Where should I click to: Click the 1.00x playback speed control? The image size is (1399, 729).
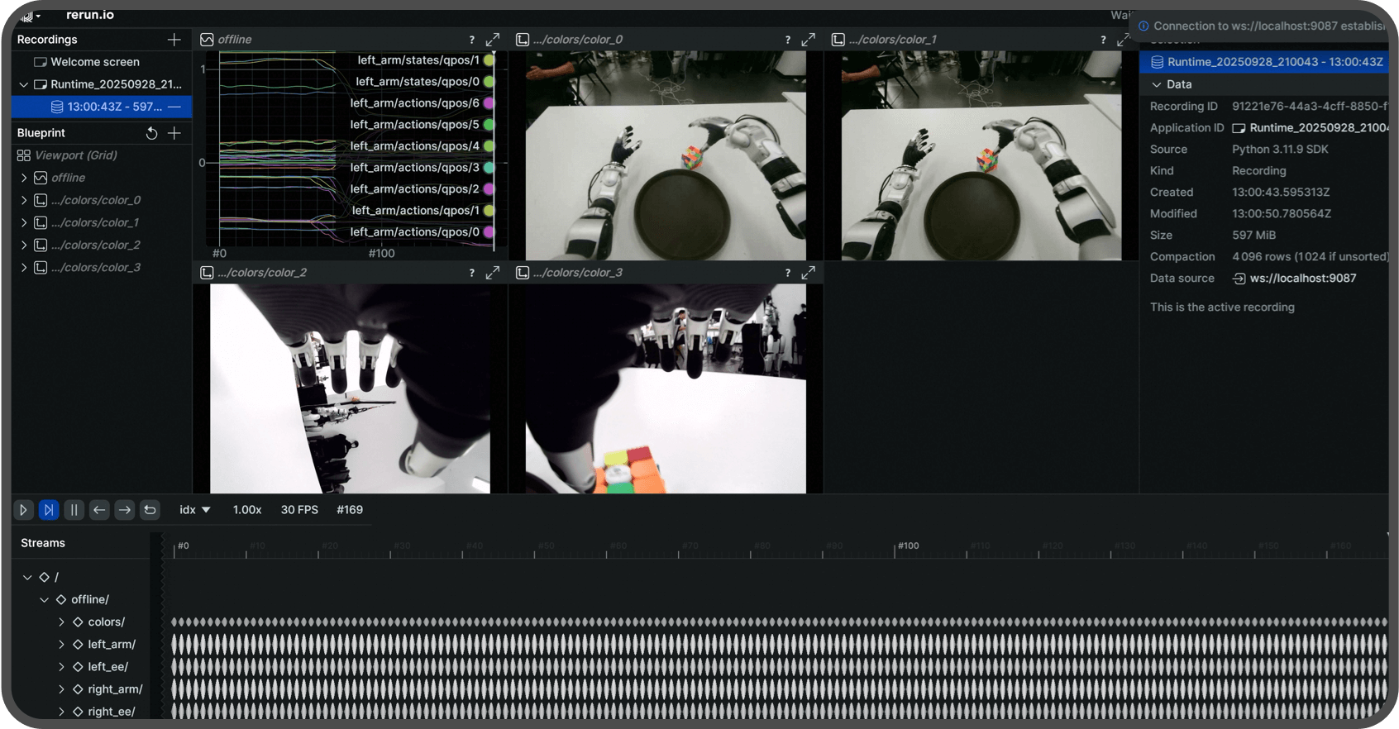coord(247,510)
